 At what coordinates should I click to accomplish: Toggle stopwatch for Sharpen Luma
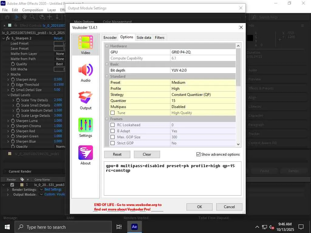(13, 121)
